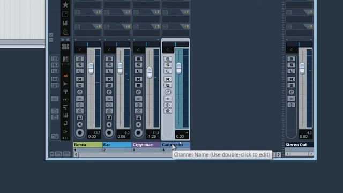
Task: Reset the -13.7 peak level on Бочка
Action: (x=96, y=132)
